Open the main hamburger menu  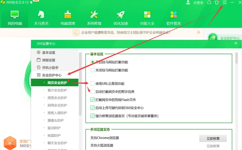(x=225, y=2)
